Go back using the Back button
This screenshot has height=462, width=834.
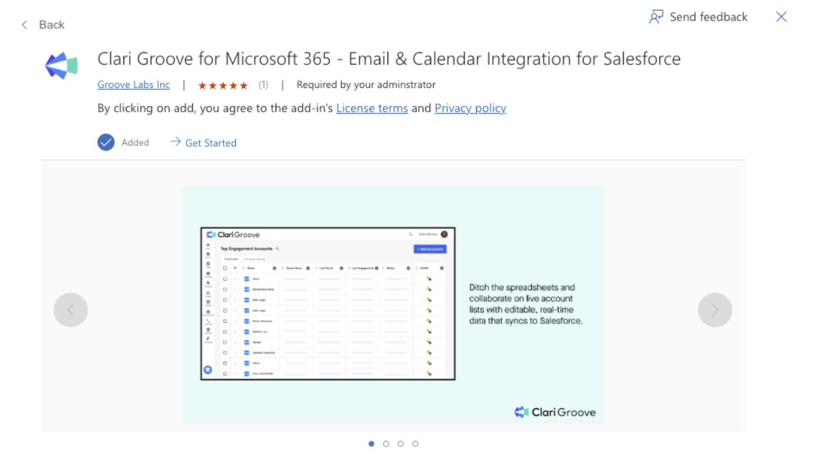coord(42,24)
